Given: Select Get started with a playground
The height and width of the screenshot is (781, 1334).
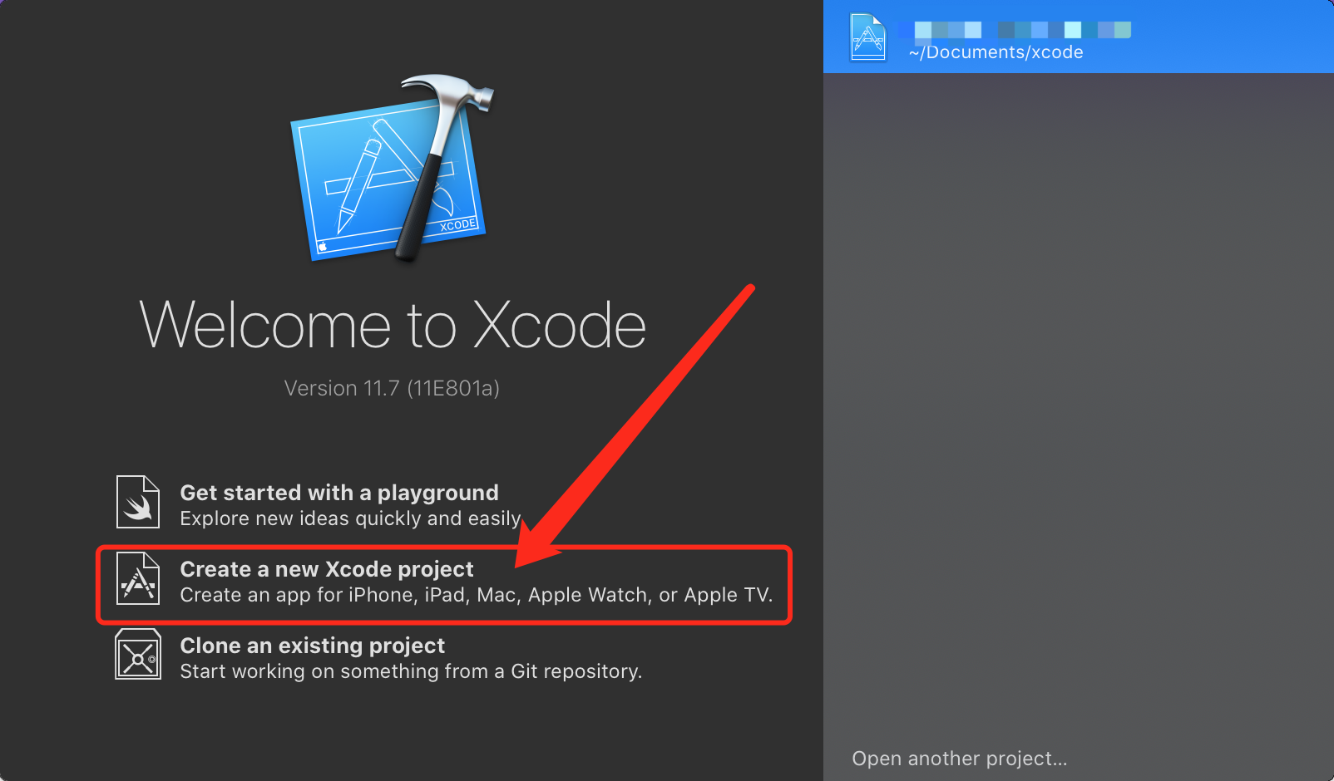Looking at the screenshot, I should [x=339, y=493].
